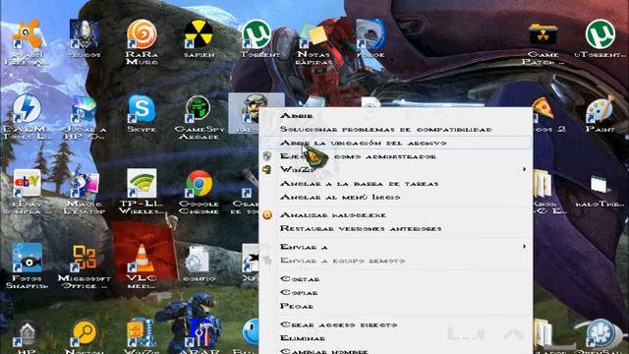Choose Anclar al menú Inicio
The height and width of the screenshot is (354, 629).
340,197
